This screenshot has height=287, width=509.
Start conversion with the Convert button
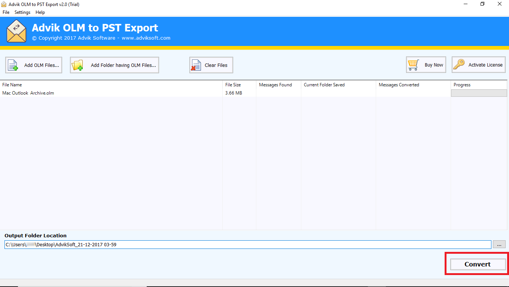(x=478, y=264)
